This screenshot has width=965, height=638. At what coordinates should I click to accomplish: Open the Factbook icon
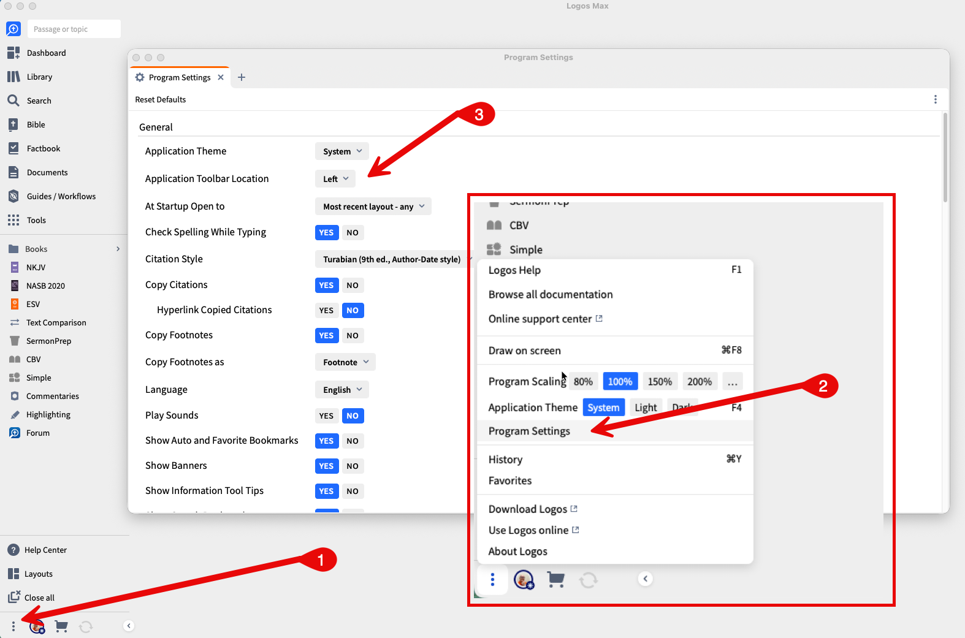[x=13, y=148]
